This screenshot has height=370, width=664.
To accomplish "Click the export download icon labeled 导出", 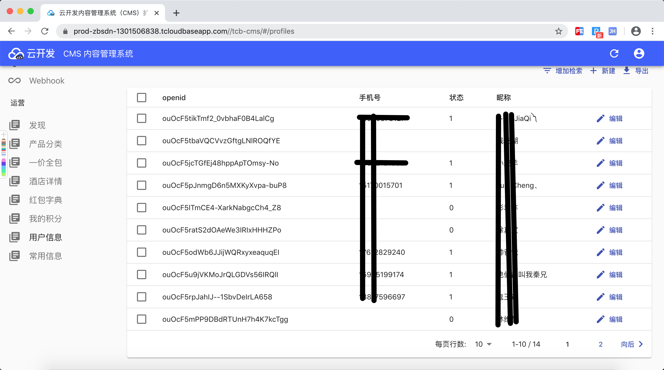I will point(627,71).
